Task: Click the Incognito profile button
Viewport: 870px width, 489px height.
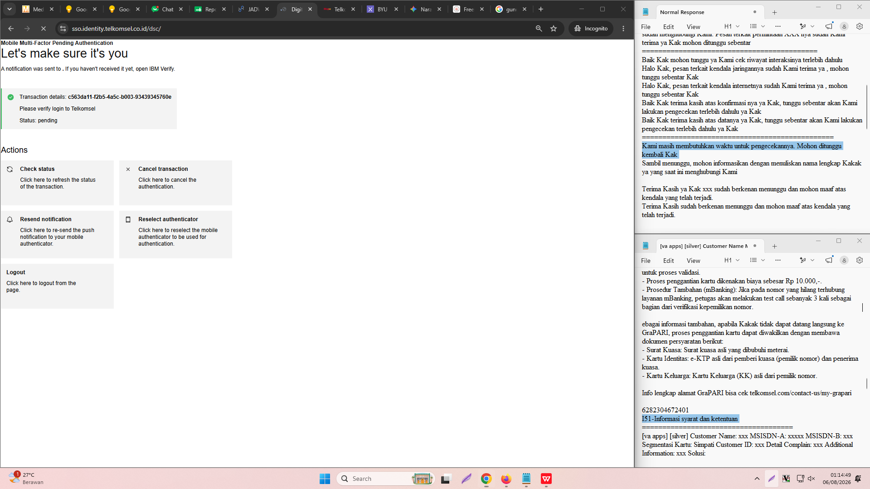Action: (591, 29)
